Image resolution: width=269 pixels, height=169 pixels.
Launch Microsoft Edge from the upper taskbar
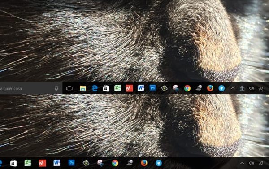(95, 88)
